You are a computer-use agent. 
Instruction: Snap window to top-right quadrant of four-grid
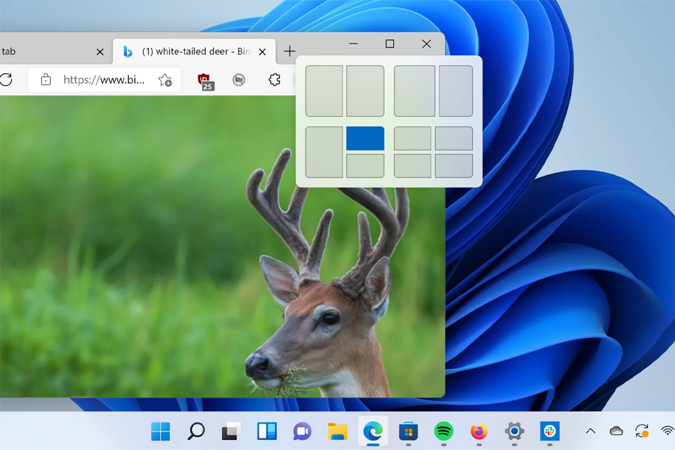[x=454, y=138]
